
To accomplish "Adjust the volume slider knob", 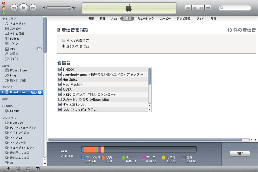I will (x=69, y=8).
